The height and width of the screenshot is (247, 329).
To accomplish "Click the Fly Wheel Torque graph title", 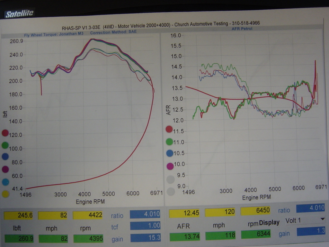I will click(x=54, y=33).
